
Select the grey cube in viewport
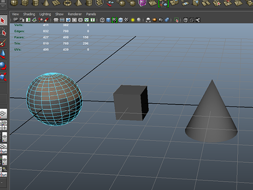(x=131, y=103)
